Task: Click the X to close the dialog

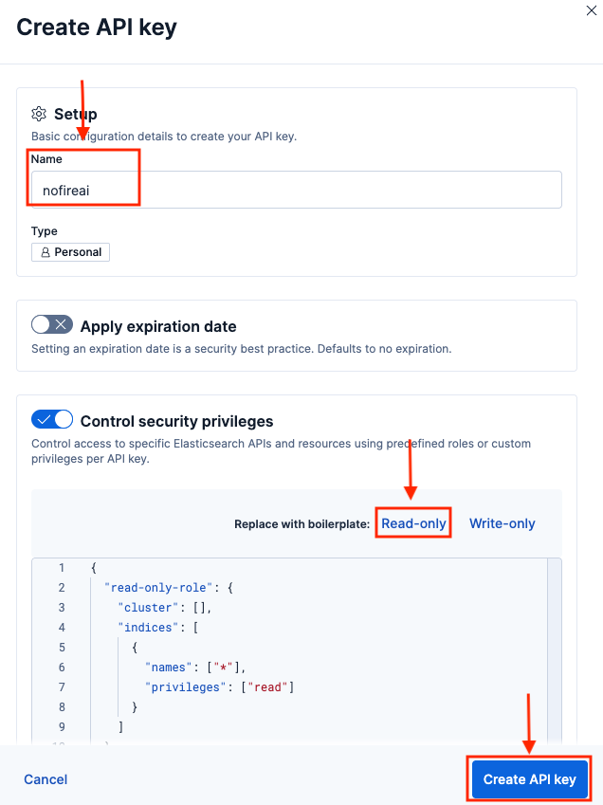Action: tap(591, 11)
